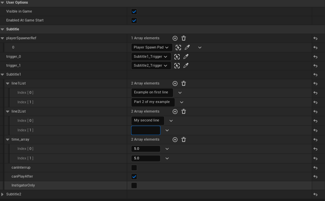Viewport: 325px width, 201px height.
Task: Collapse the User Options section
Action: tap(3, 3)
